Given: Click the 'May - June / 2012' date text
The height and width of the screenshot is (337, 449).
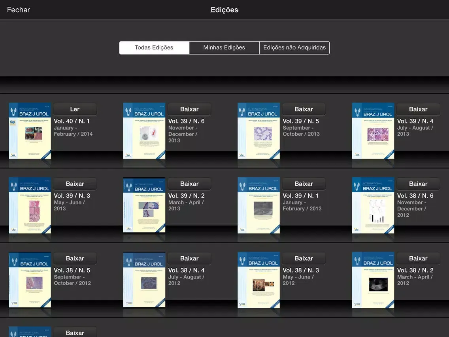Looking at the screenshot, I should pyautogui.click(x=298, y=280).
